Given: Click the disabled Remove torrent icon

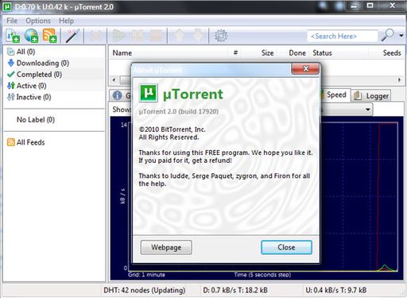Looking at the screenshot, I should point(95,36).
